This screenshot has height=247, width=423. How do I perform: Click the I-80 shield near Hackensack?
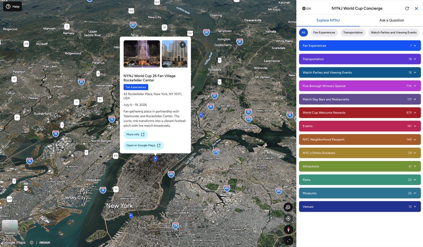tap(81, 81)
